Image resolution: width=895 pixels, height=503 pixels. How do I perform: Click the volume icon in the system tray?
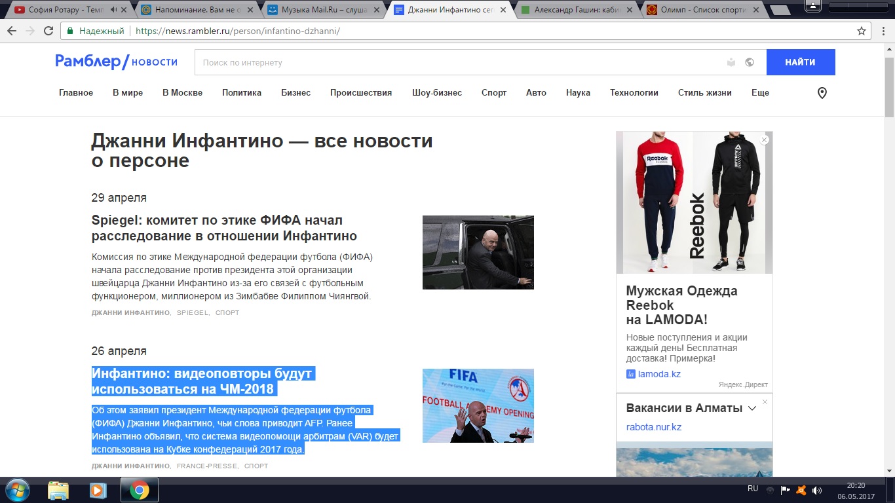(816, 490)
